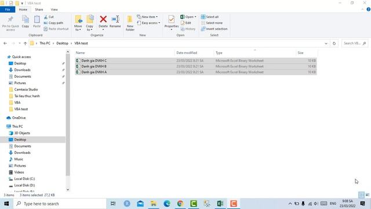Open the Windows Start menu
The width and height of the screenshot is (371, 209).
coord(6,204)
